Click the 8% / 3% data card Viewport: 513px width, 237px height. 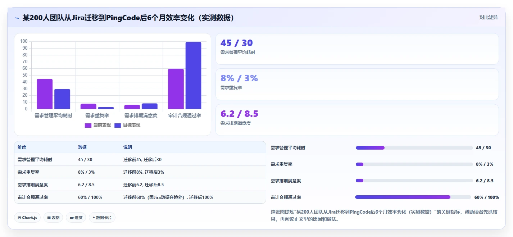click(x=357, y=84)
